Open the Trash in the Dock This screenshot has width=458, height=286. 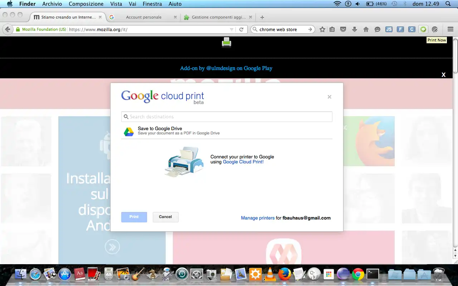pos(439,274)
